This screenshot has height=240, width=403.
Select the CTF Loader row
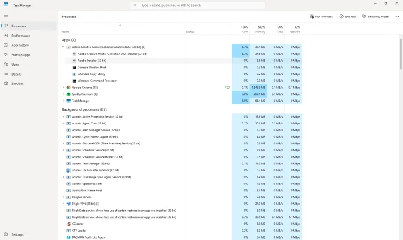(180, 231)
